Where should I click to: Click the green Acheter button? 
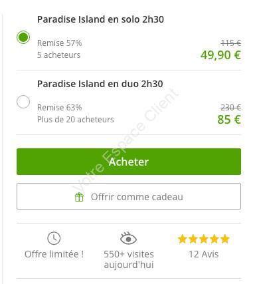point(129,162)
